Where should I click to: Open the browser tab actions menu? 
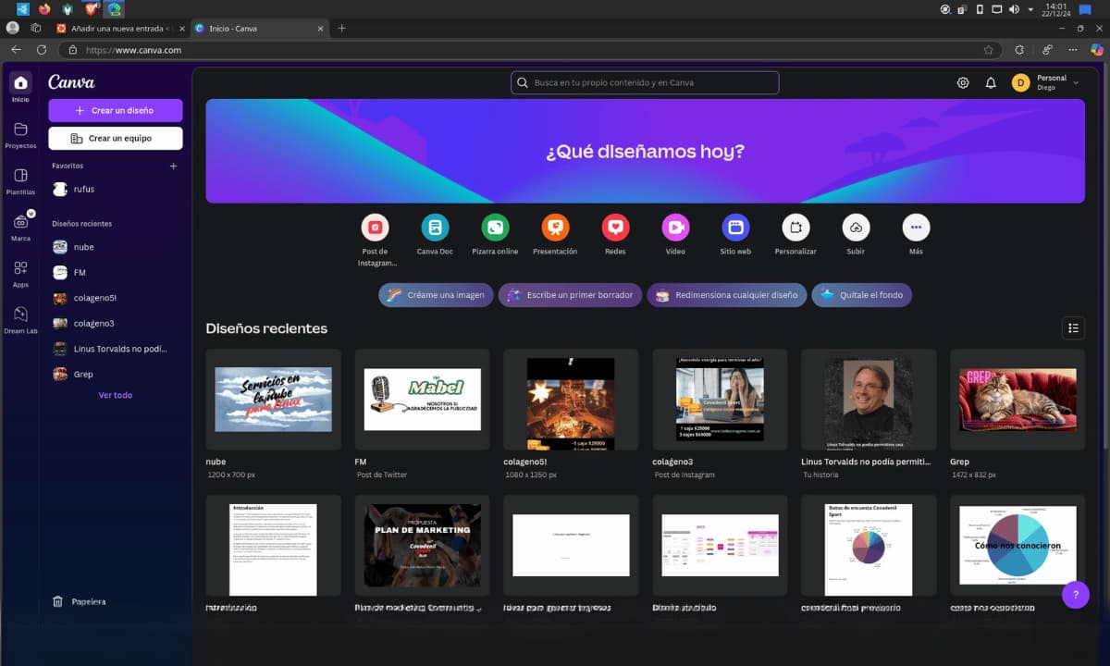(35, 28)
